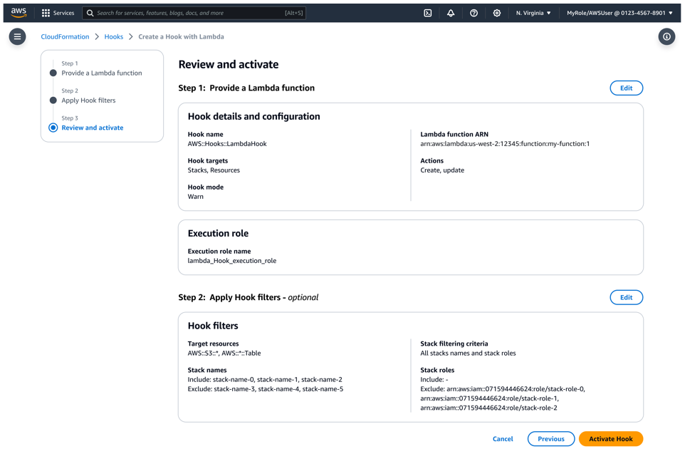
Task: Open AWS CloudShell from the top bar
Action: point(427,12)
